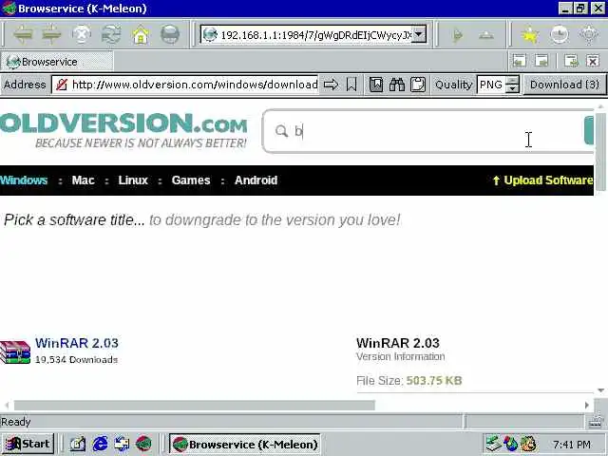Launch K-Meleon from the quick launch icon

click(143, 444)
